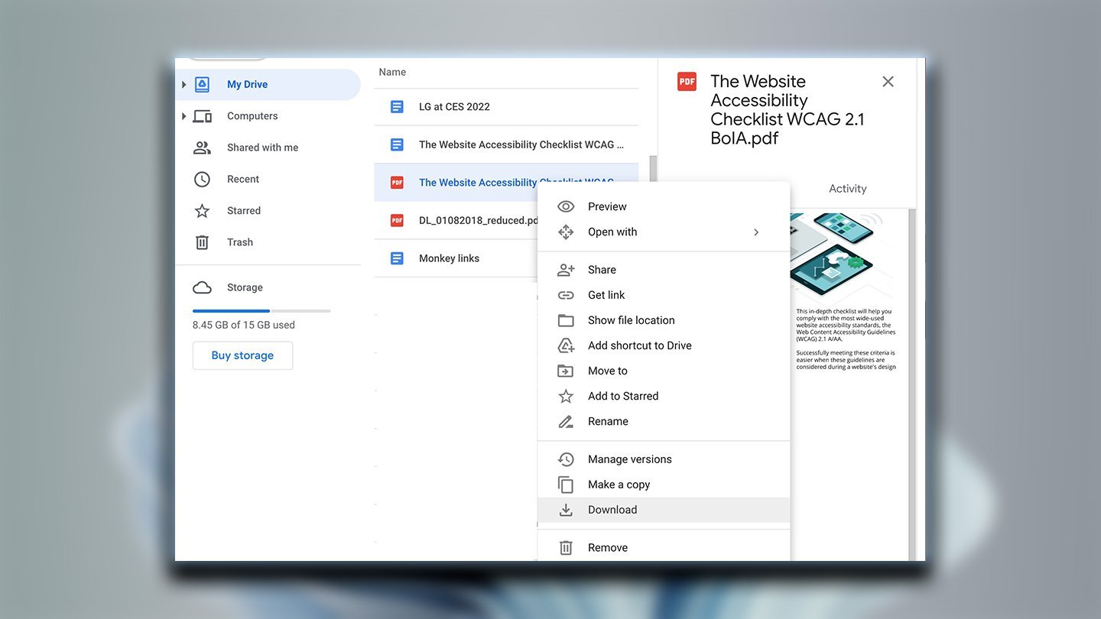Select Remove from the context menu
The image size is (1101, 619).
click(664, 547)
